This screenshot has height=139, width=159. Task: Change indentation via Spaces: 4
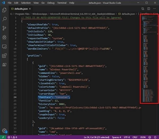(117, 137)
